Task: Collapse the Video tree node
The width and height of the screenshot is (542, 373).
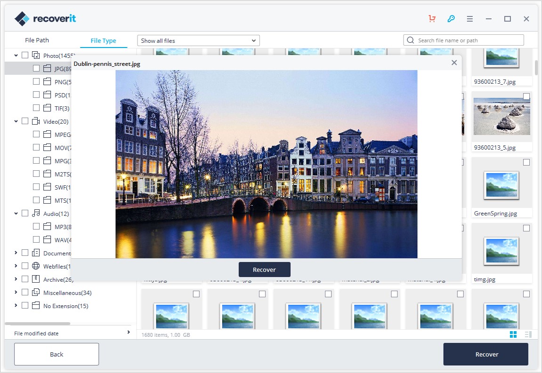Action: tap(16, 121)
